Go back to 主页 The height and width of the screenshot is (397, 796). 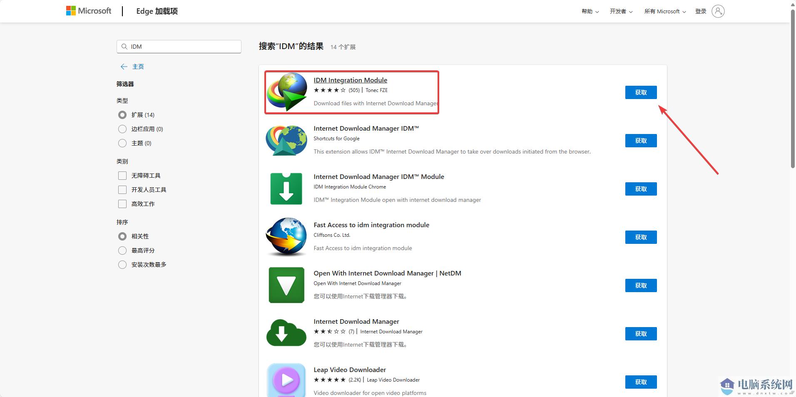[x=138, y=67]
